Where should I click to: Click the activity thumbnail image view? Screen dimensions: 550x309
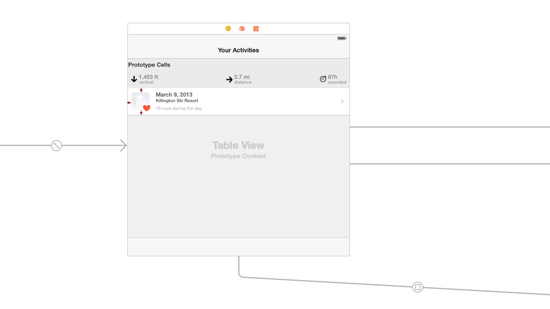coord(140,101)
